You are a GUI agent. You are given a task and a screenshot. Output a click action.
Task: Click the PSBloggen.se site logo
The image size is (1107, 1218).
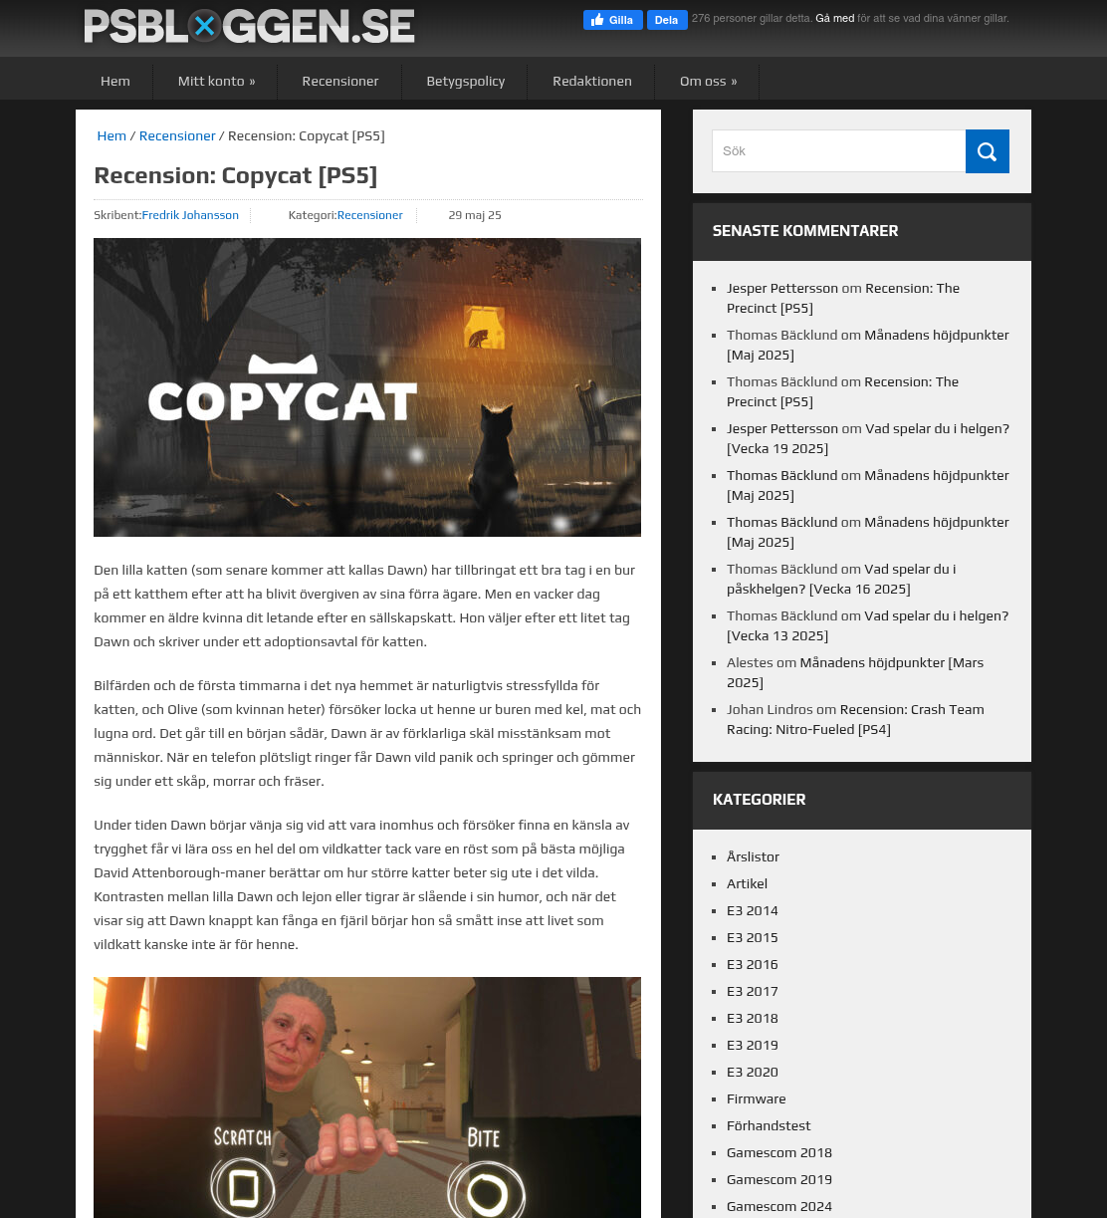pos(249,27)
